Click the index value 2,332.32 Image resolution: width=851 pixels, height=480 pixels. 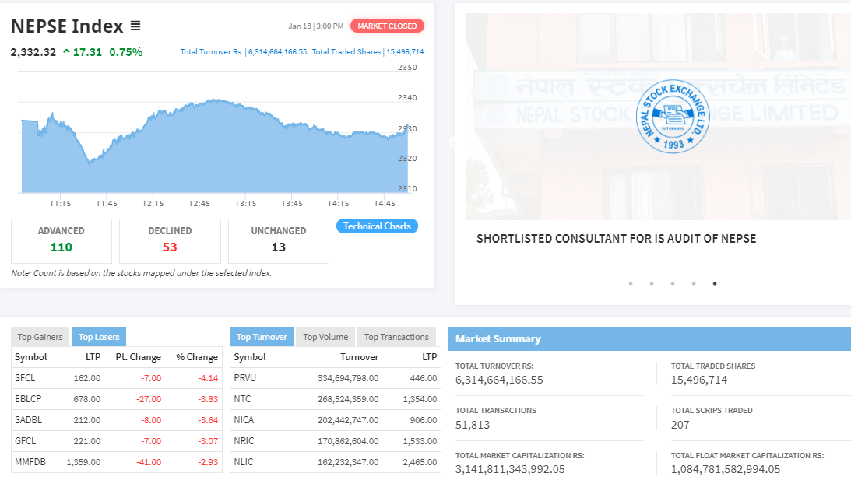33,52
